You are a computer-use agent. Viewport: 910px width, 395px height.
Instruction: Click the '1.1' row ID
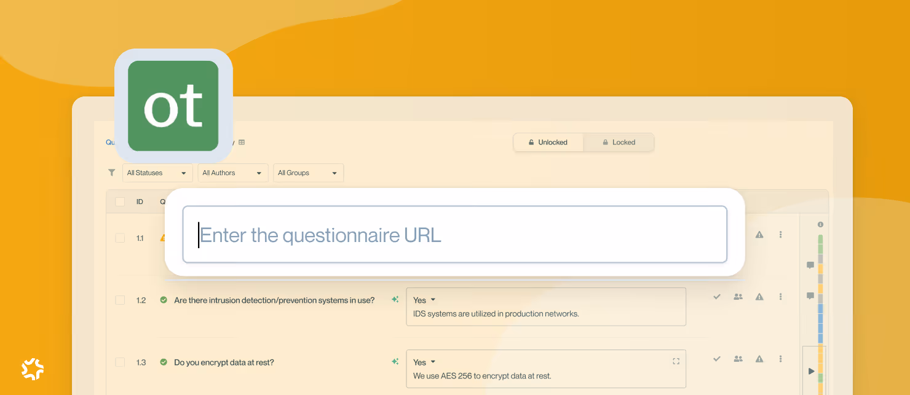(x=140, y=238)
